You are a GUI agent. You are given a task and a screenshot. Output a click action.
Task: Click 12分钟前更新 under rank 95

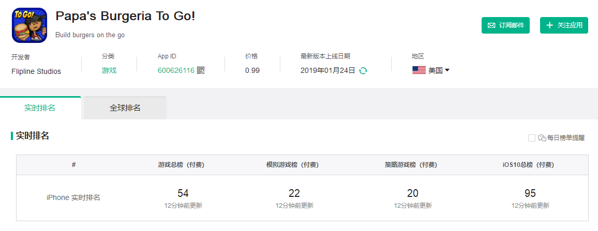(x=530, y=206)
